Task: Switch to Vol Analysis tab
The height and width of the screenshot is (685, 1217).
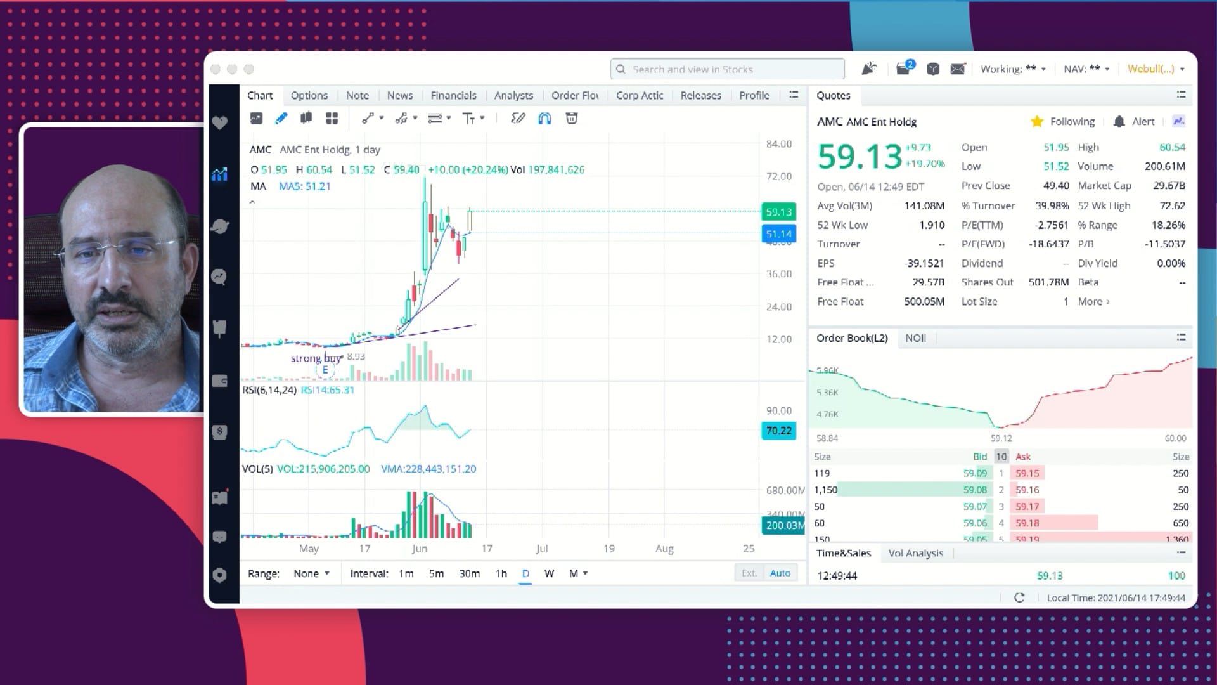Action: point(916,553)
